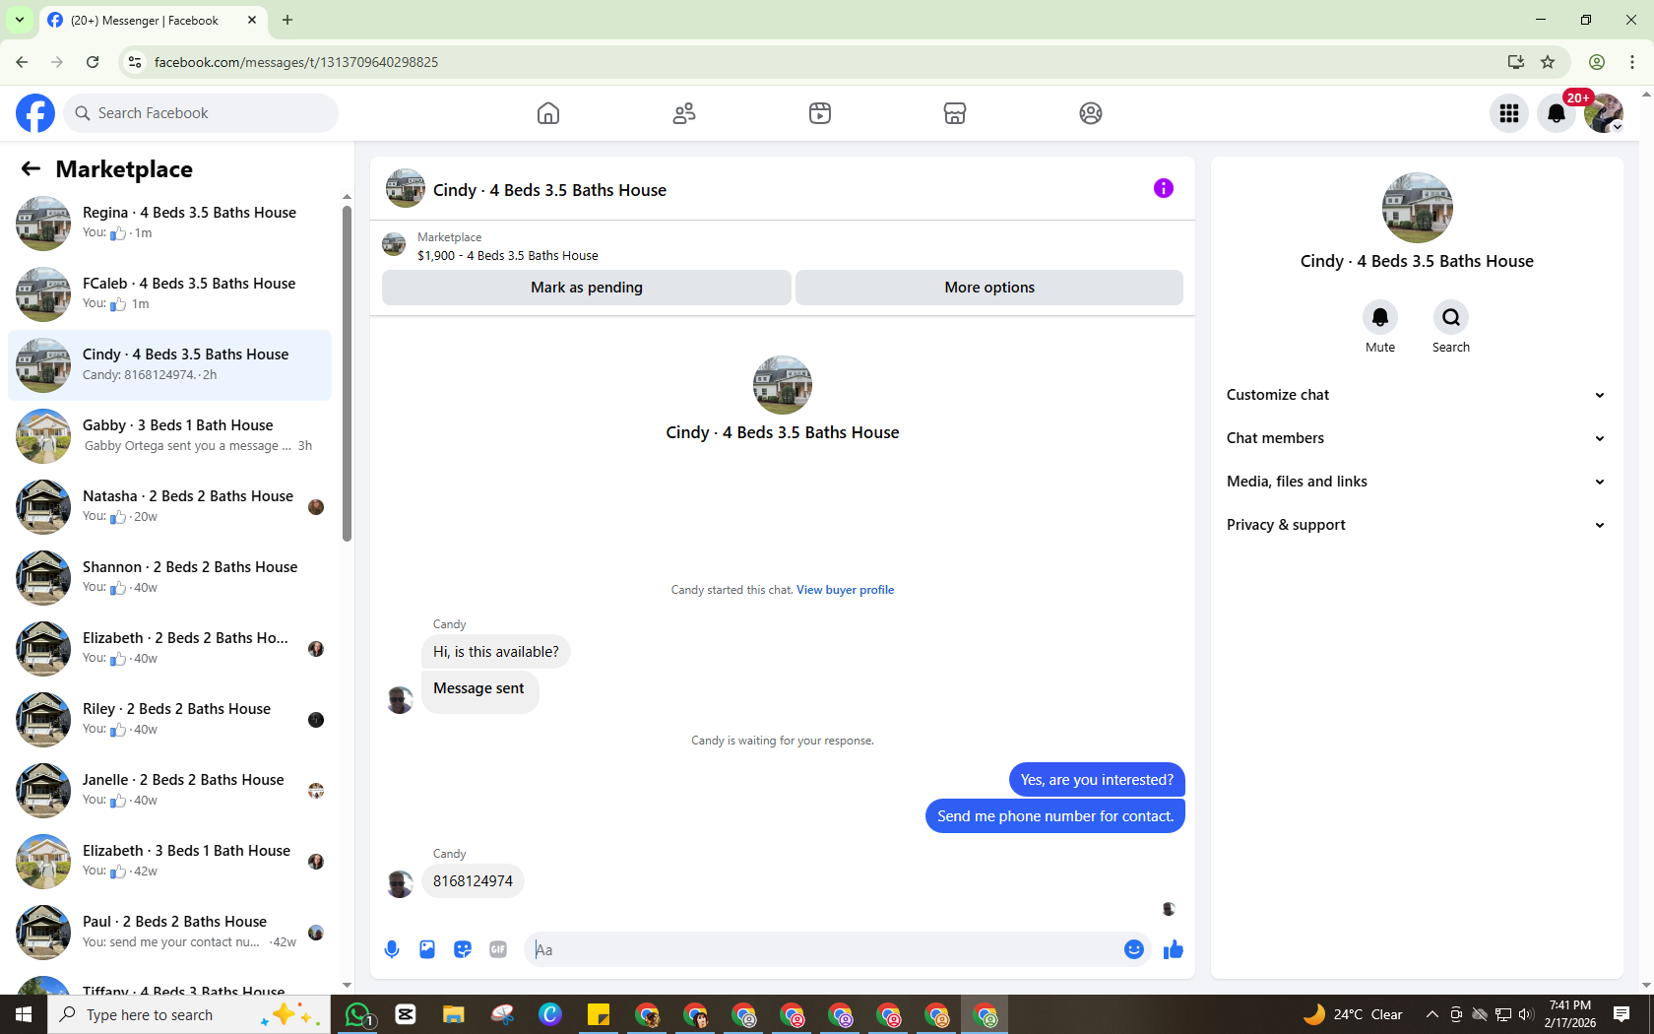
Task: Open the Facebook Home icon
Action: click(548, 113)
